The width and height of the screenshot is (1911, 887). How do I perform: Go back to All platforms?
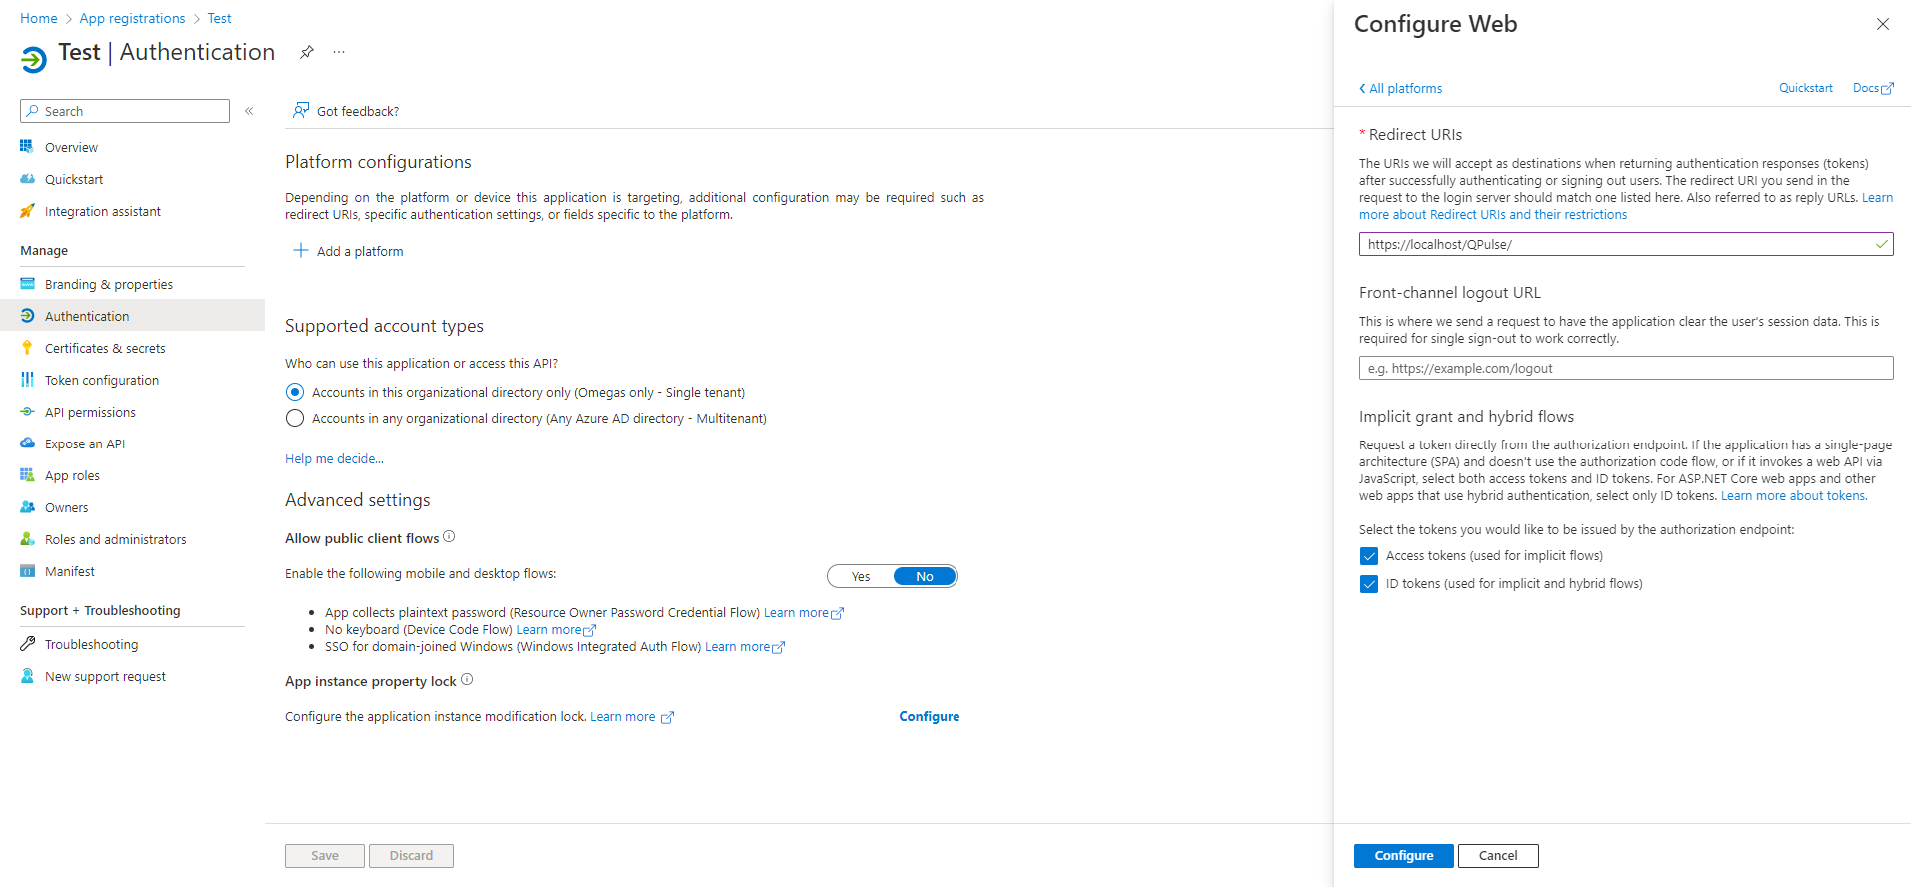point(1400,88)
